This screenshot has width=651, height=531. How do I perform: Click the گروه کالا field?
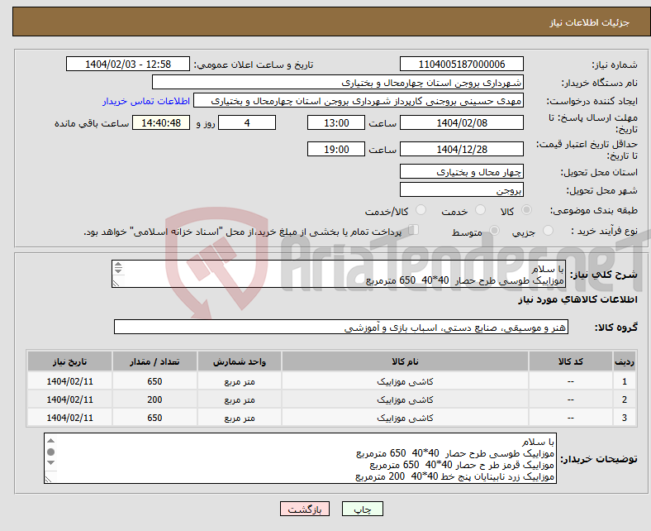pos(341,327)
